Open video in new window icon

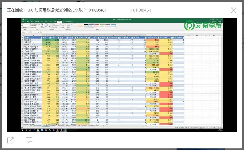[x=10, y=140]
